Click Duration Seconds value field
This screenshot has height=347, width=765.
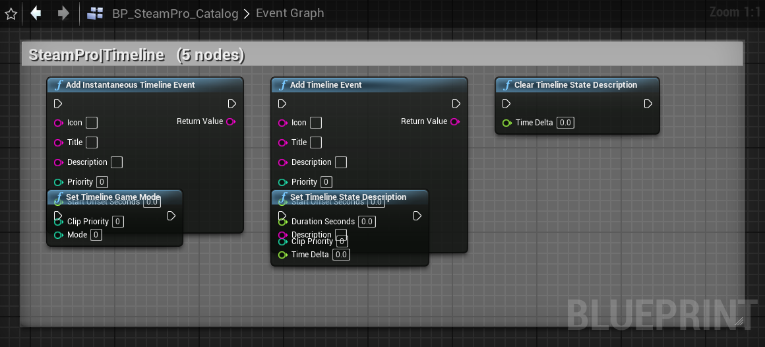[x=367, y=222]
